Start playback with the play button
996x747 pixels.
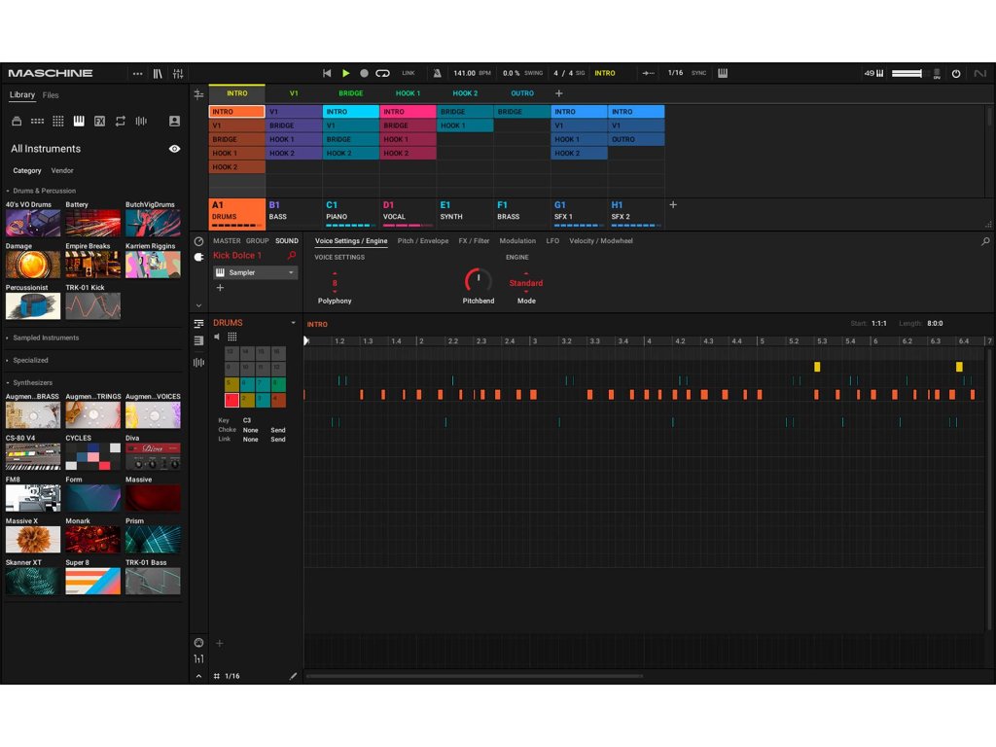pos(345,73)
